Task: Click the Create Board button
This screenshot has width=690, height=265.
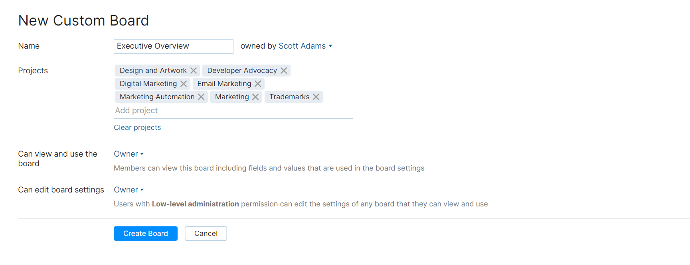Action: pyautogui.click(x=145, y=233)
